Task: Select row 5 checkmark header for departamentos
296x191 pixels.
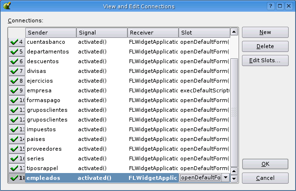Action: click(x=17, y=52)
